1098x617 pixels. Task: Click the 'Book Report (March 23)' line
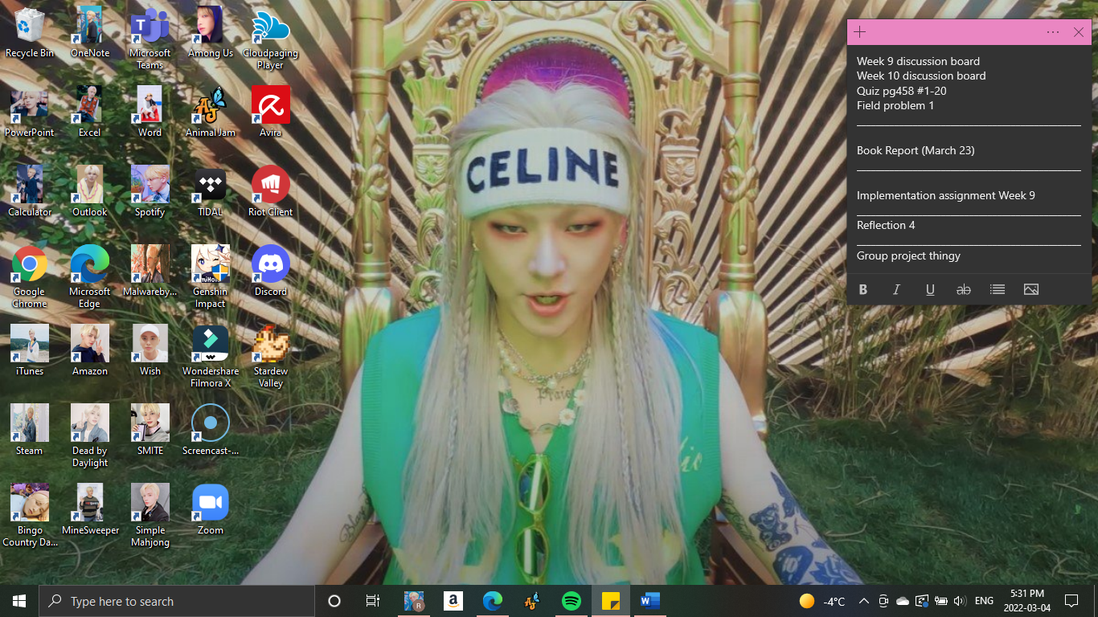pos(916,150)
